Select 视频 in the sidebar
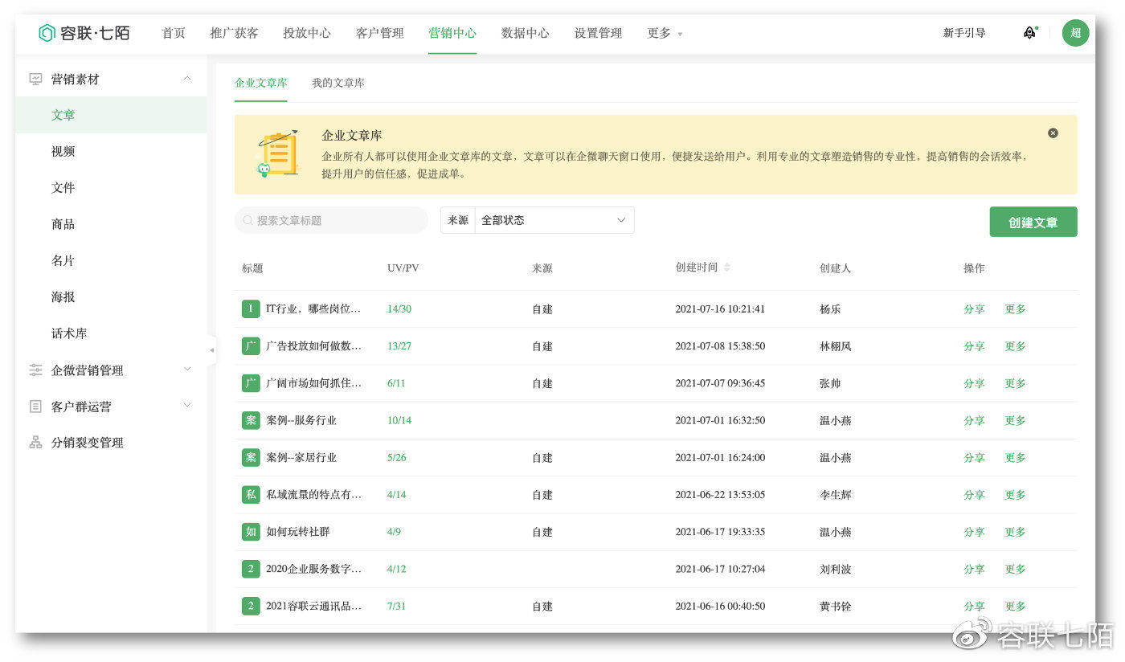 (63, 151)
